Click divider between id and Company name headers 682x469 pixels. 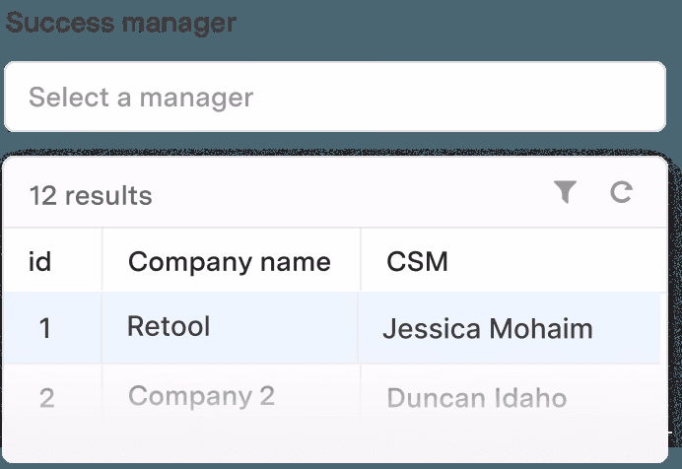102,261
